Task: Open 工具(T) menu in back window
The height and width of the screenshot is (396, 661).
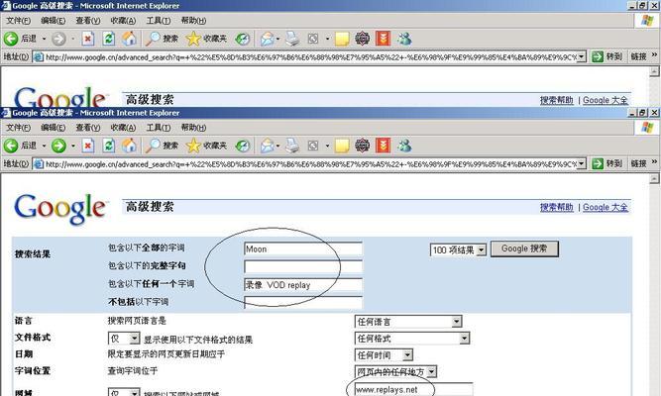Action: tap(159, 21)
